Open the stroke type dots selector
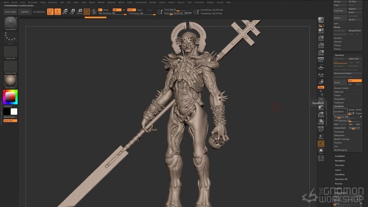Screen dimensions: 368x207 pyautogui.click(x=11, y=38)
